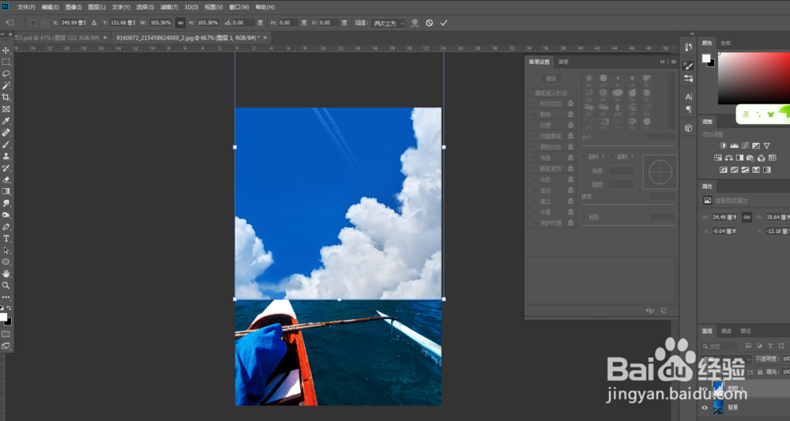Toggle relative positioning triangle in options bar
Screen dimensions: 790x421
point(94,23)
